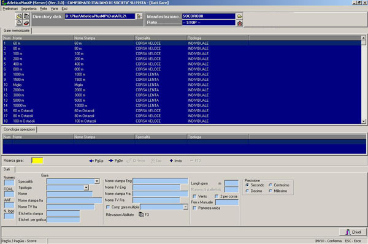The image size is (368, 244).
Task: Open the Rete menu
Action: click(44, 9)
